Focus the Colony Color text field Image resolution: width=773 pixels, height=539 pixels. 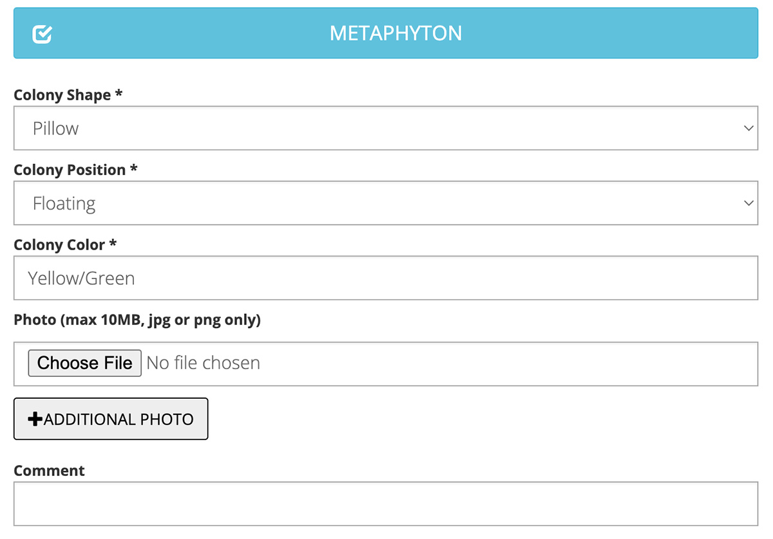coord(385,278)
